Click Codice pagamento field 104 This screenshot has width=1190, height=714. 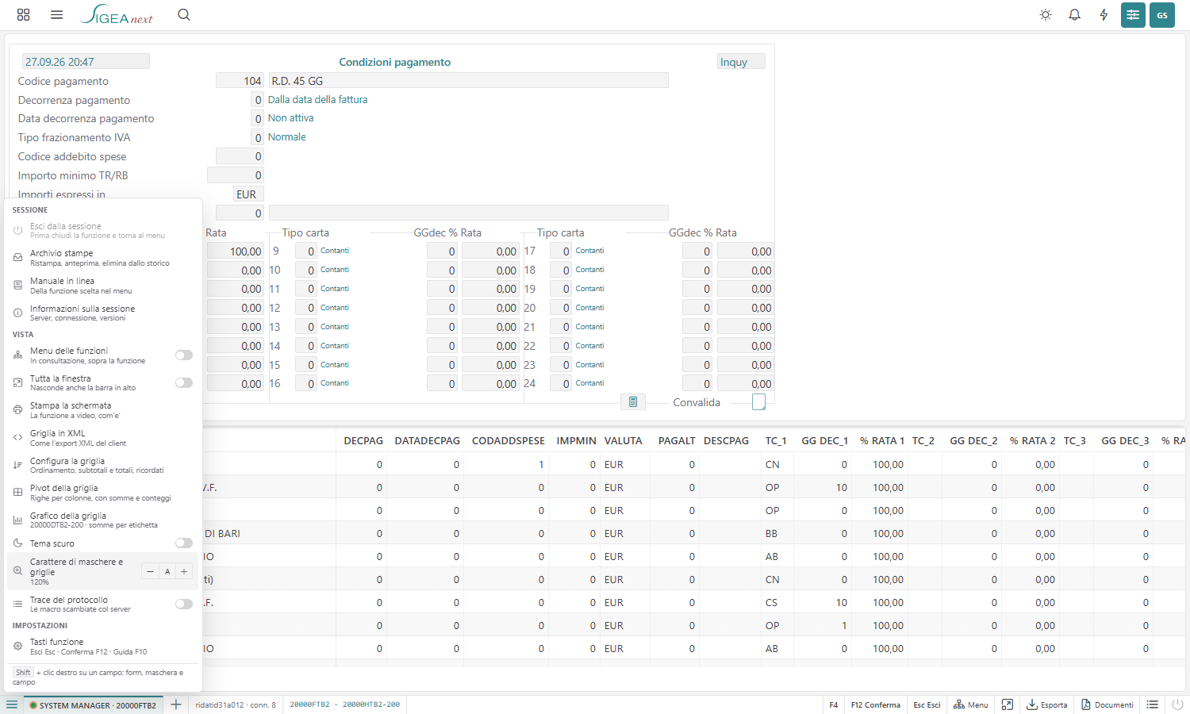pos(240,80)
